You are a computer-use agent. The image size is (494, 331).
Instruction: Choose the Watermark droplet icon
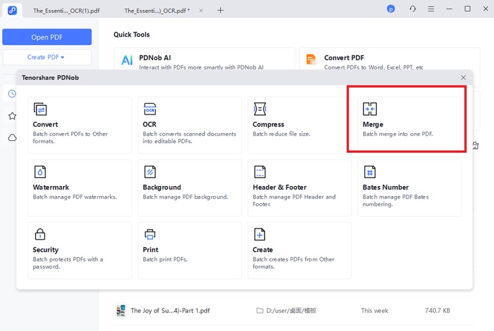40,172
